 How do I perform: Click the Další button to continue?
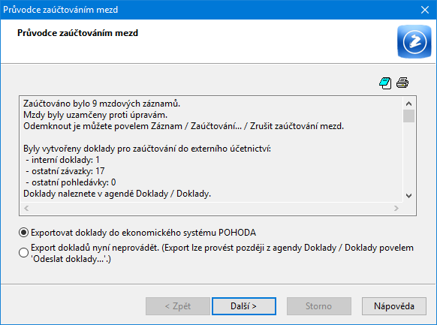coord(244,306)
